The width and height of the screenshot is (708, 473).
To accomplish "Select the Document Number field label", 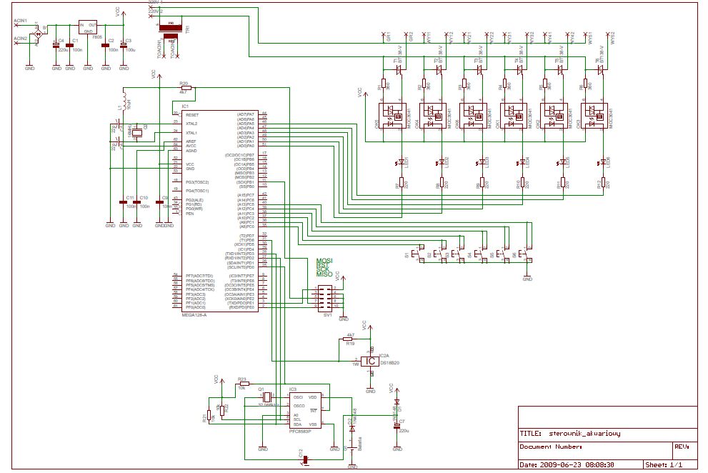I will (x=551, y=447).
